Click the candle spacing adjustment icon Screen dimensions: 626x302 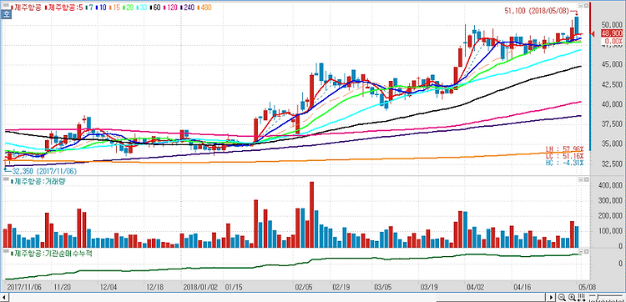(x=581, y=297)
